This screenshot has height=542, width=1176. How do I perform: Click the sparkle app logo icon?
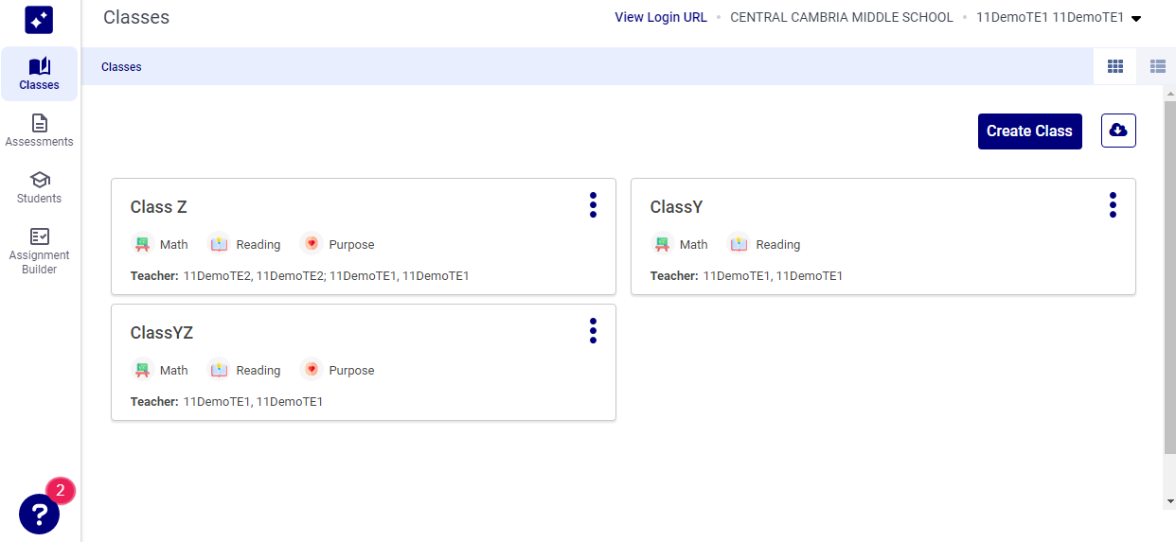coord(39,20)
